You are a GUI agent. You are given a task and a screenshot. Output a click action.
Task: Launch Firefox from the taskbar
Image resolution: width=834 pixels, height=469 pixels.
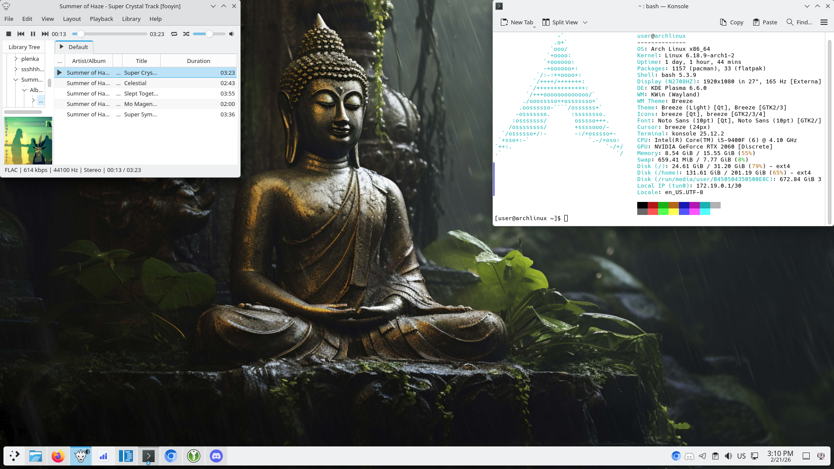58,456
